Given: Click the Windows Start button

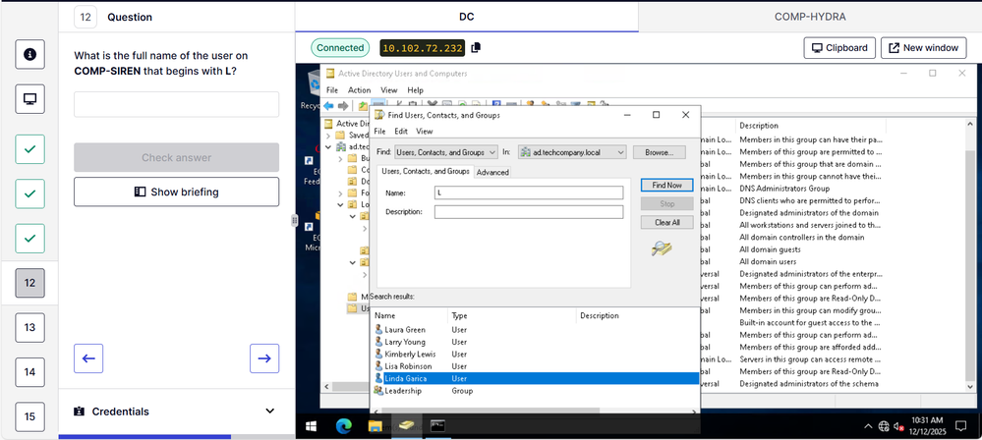Looking at the screenshot, I should tap(311, 426).
